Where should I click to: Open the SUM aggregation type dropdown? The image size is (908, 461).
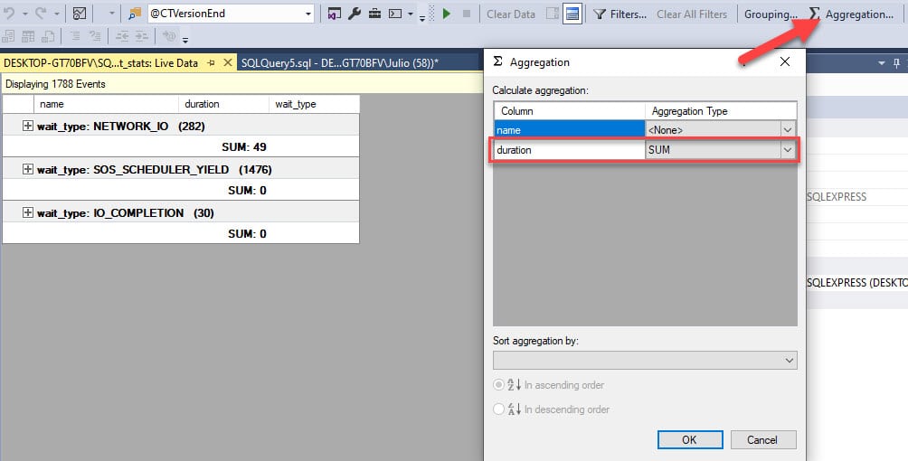(x=788, y=150)
